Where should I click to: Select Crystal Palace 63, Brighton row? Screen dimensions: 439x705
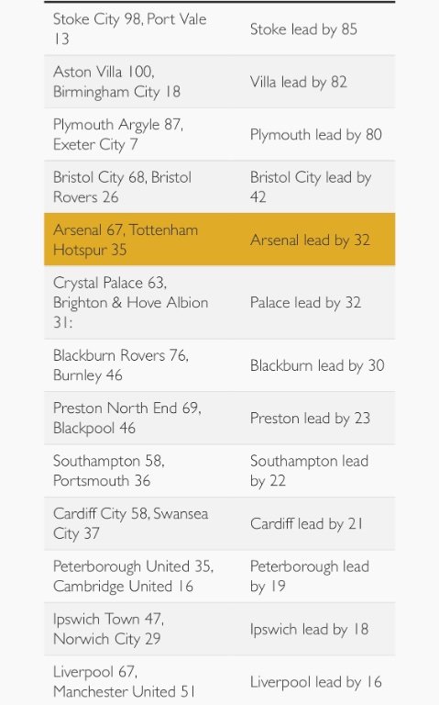pos(220,302)
